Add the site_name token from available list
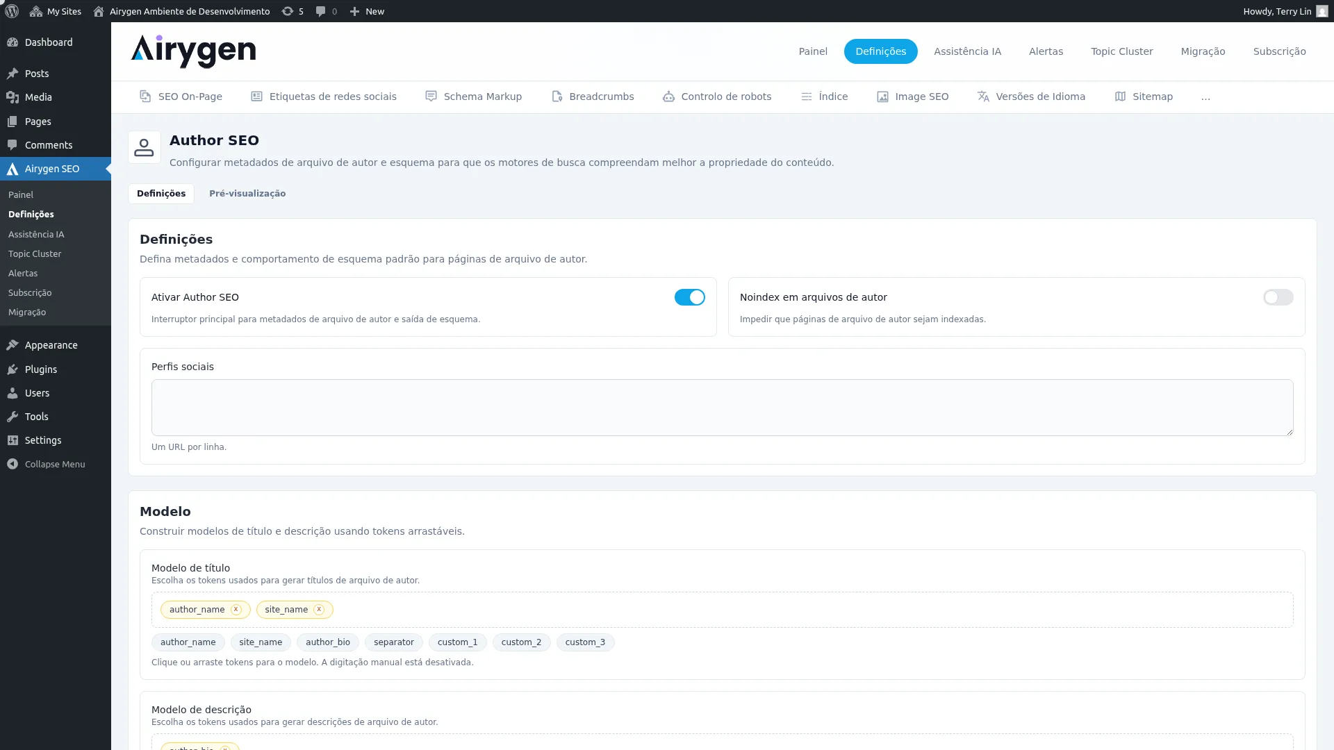1334x750 pixels. coord(261,642)
